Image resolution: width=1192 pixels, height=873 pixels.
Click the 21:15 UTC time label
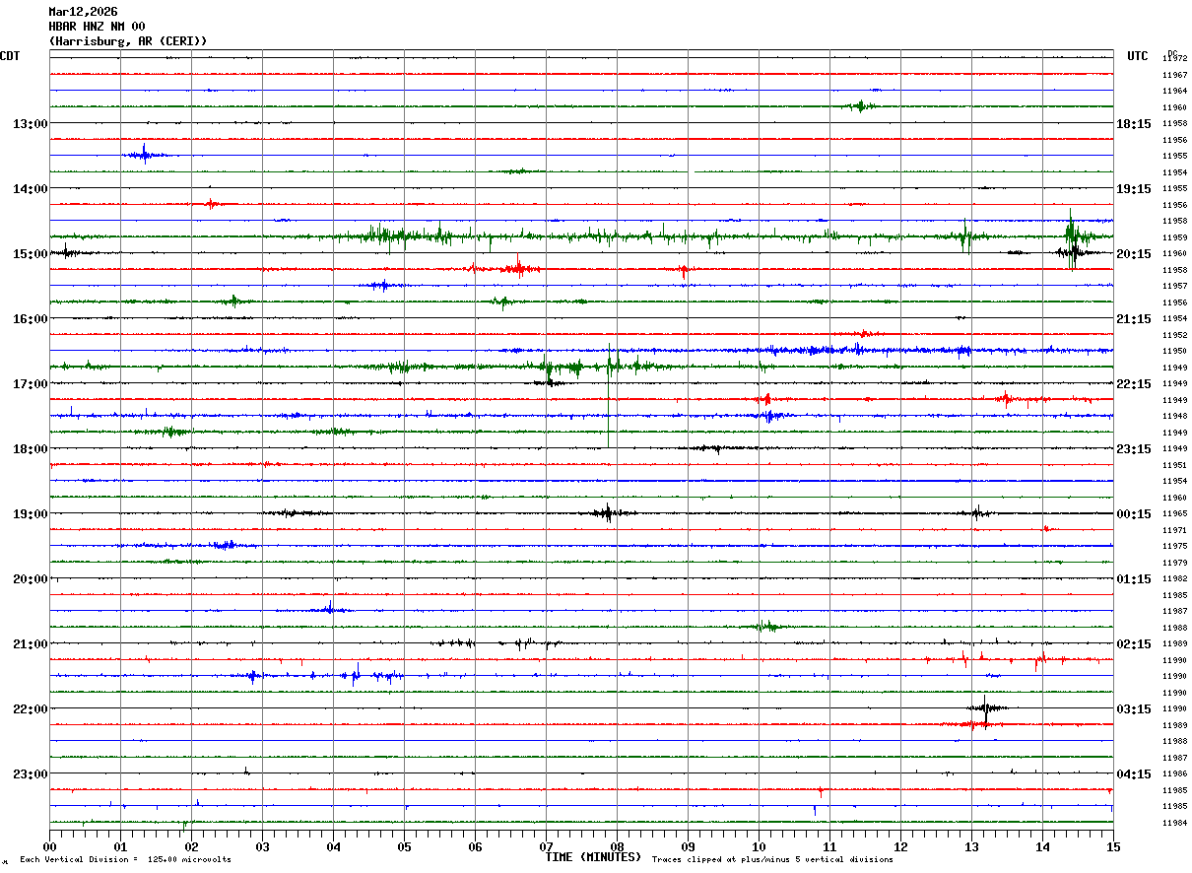click(x=1134, y=319)
